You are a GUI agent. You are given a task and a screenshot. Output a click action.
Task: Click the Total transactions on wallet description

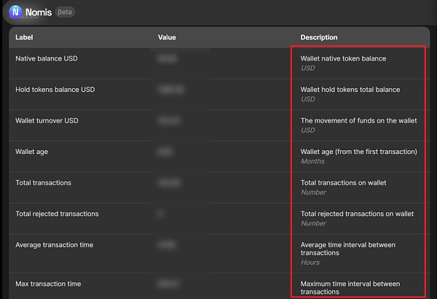coord(343,183)
